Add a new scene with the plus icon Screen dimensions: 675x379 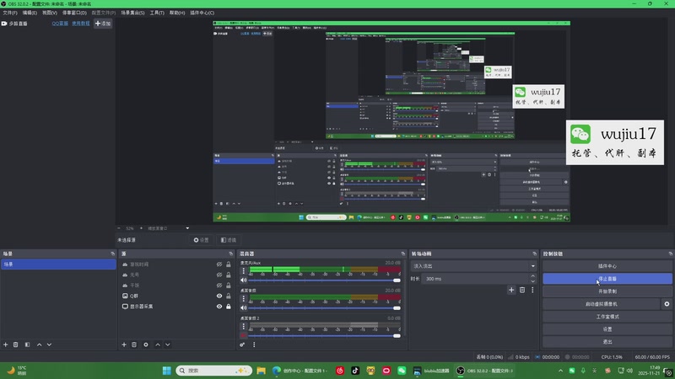6,344
